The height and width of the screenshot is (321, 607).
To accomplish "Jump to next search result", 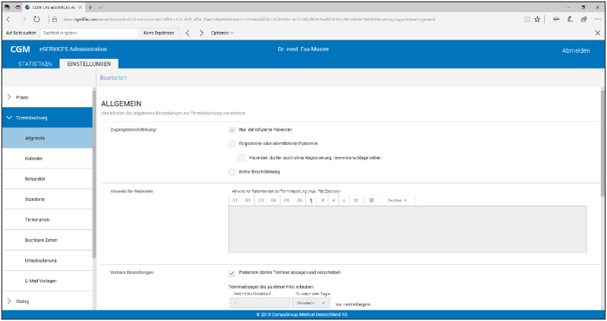I will 201,33.
